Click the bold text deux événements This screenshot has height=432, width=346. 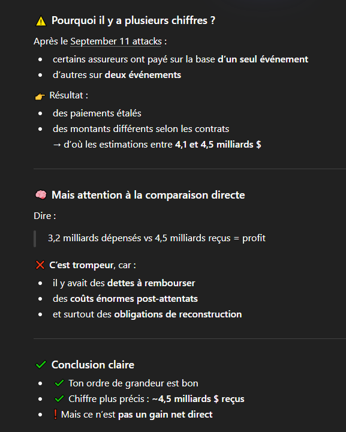143,75
